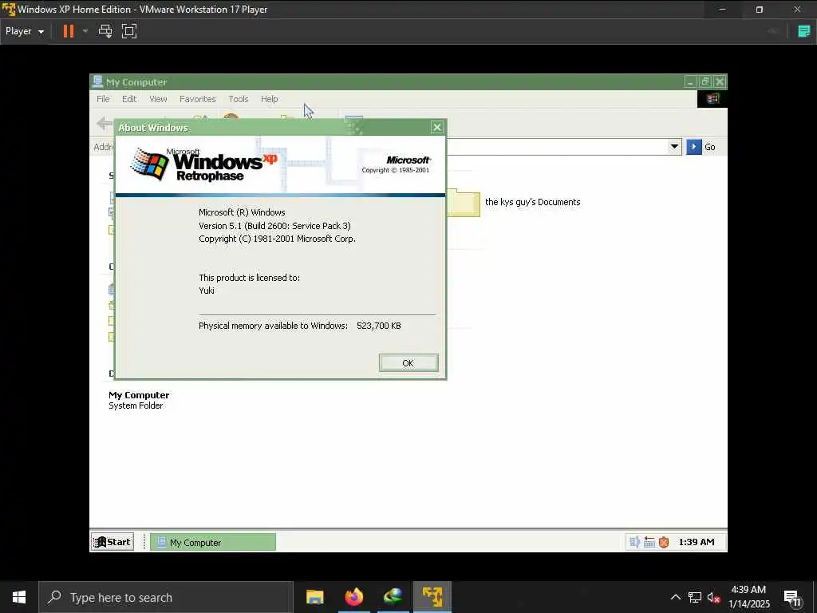Restore down the My Computer window
817x613 pixels.
[705, 82]
